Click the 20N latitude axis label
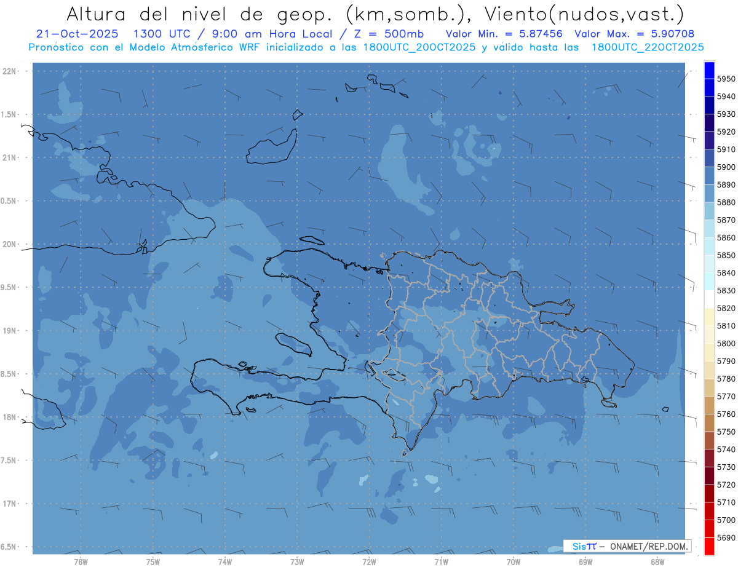The height and width of the screenshot is (570, 738). 10,244
